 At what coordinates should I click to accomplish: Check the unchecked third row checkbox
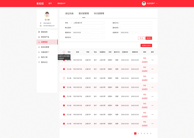(x=64, y=78)
